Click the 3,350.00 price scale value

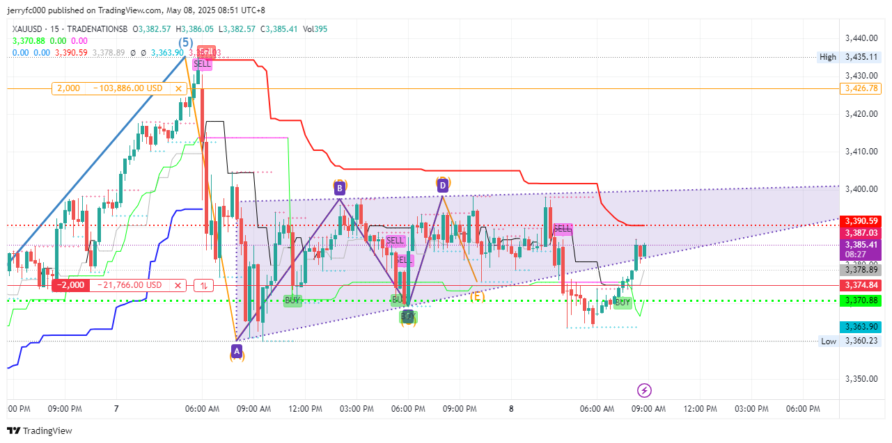[861, 379]
